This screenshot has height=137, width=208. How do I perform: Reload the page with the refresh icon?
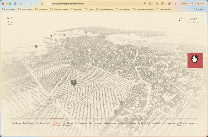(42, 4)
